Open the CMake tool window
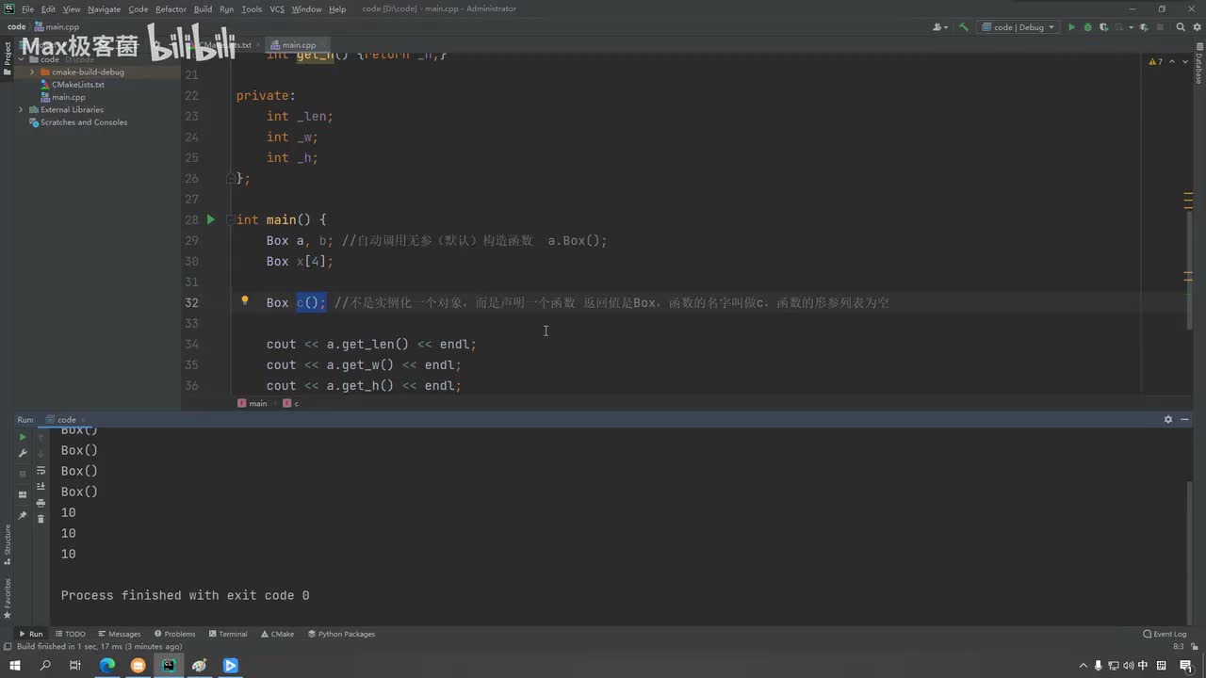This screenshot has height=678, width=1206. pyautogui.click(x=278, y=634)
